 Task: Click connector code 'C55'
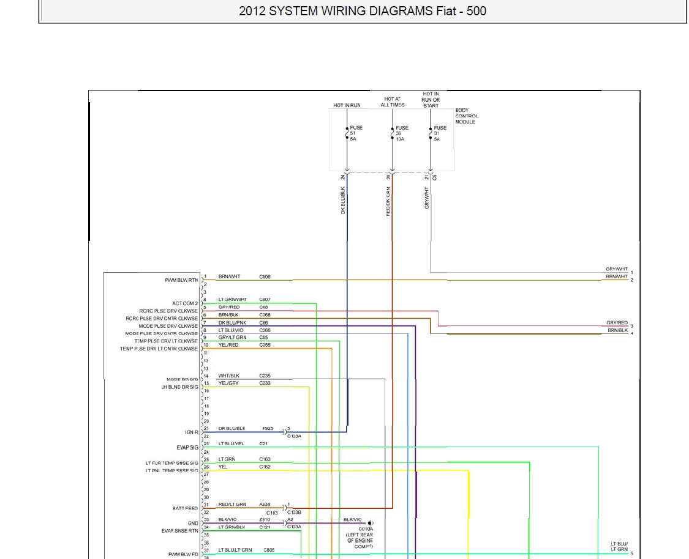[263, 338]
